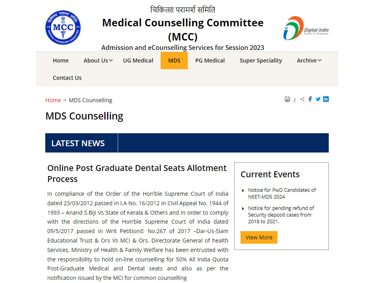
Task: Open Home link in breadcrumb
Action: [53, 100]
